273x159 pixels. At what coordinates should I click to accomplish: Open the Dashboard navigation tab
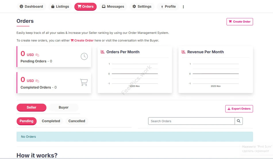tap(31, 7)
